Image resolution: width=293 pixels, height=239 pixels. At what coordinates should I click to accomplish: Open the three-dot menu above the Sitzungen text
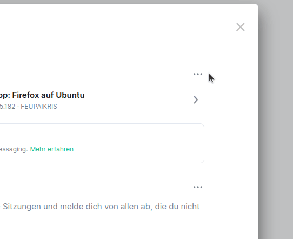[198, 187]
